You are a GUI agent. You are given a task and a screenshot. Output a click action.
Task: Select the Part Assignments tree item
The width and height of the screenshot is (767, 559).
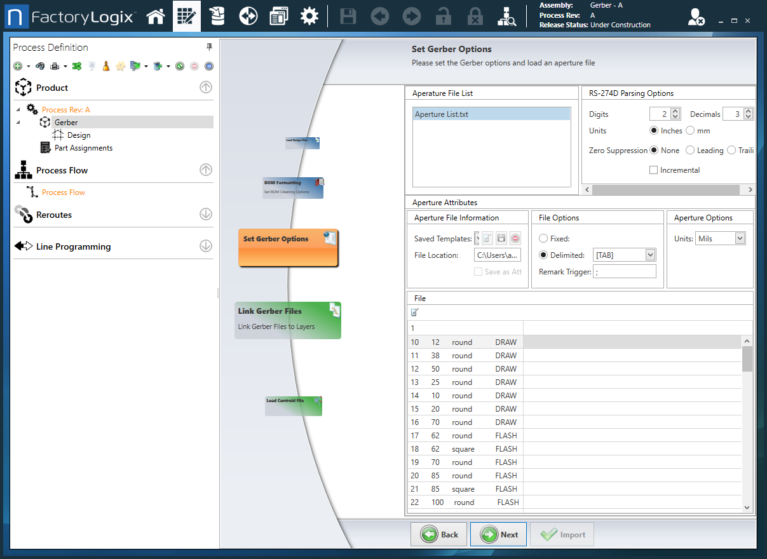pyautogui.click(x=84, y=147)
